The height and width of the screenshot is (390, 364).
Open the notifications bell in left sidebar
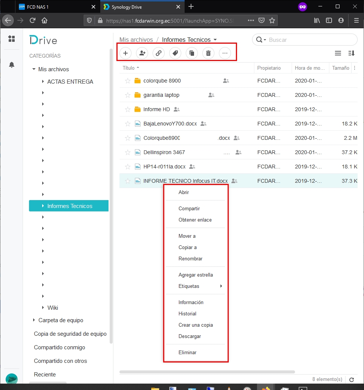pyautogui.click(x=11, y=65)
